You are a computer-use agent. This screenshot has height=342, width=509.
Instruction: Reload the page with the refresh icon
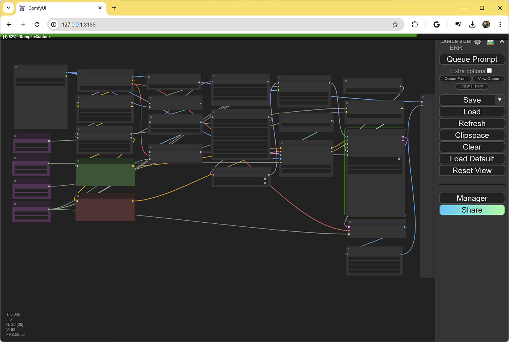(37, 24)
